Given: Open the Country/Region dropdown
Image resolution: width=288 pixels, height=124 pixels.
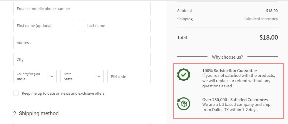Looking at the screenshot, I should point(31,77).
